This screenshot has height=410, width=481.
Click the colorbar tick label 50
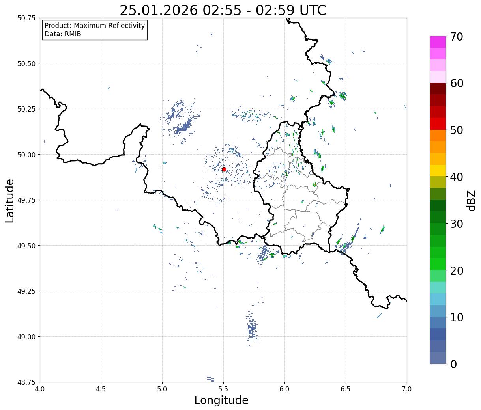click(457, 130)
